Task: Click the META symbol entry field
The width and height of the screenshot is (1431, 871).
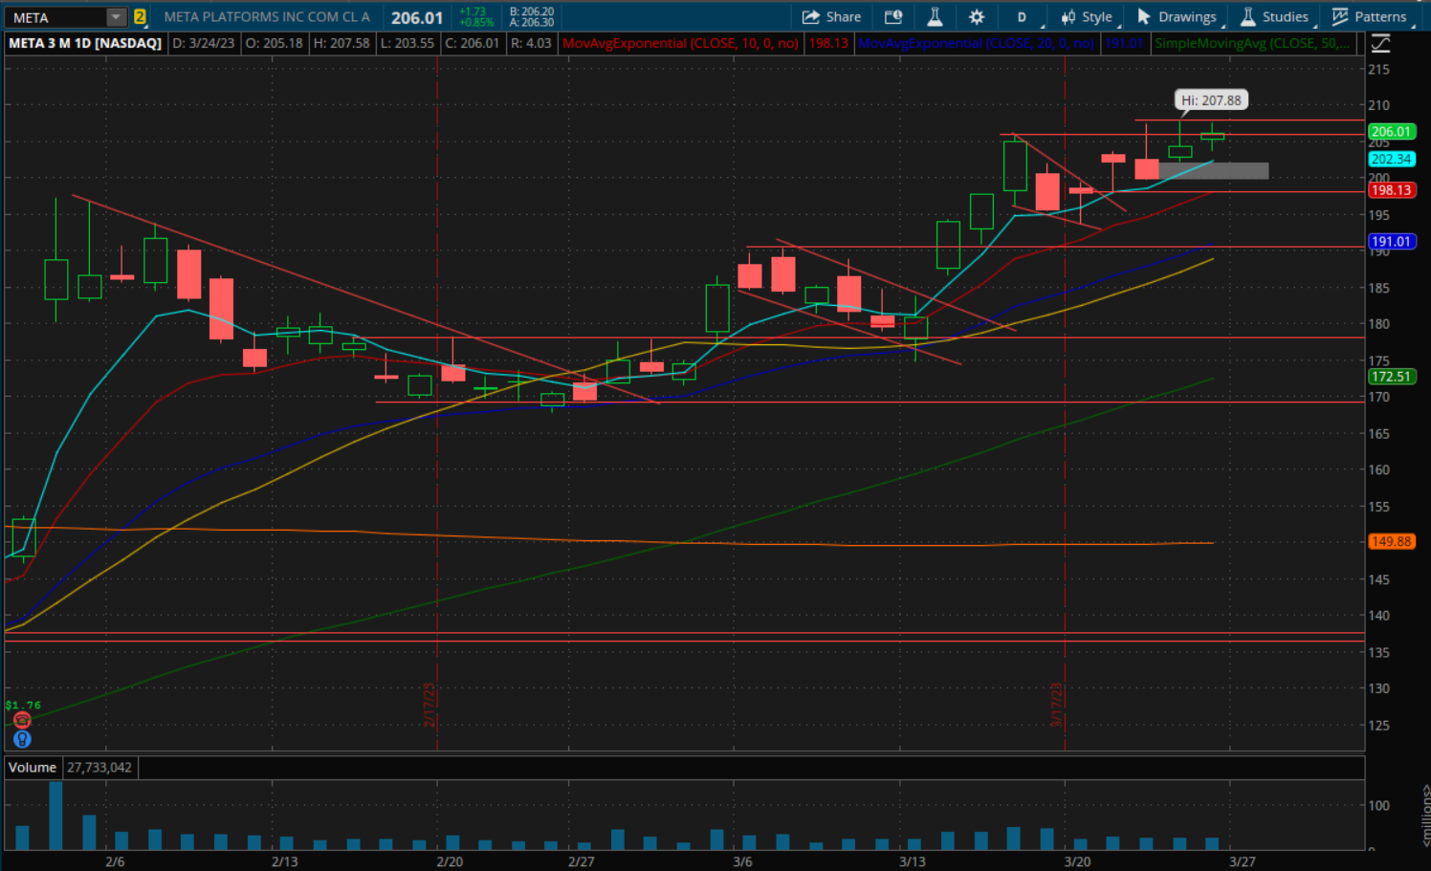Action: pos(55,17)
